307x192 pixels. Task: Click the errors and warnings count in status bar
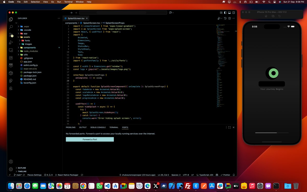(x=48, y=175)
